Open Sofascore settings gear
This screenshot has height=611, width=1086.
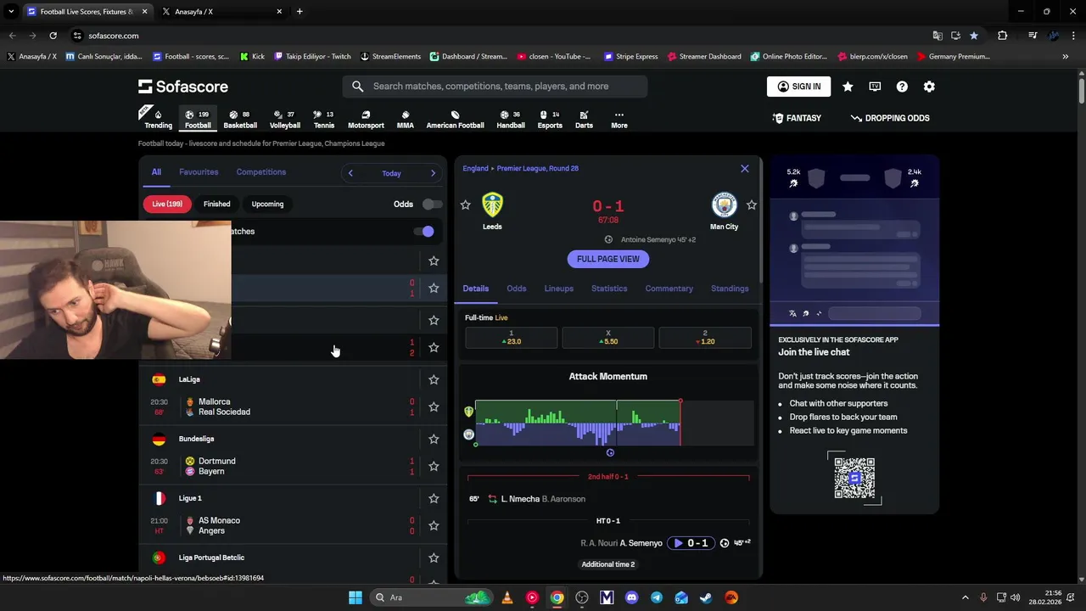click(929, 87)
